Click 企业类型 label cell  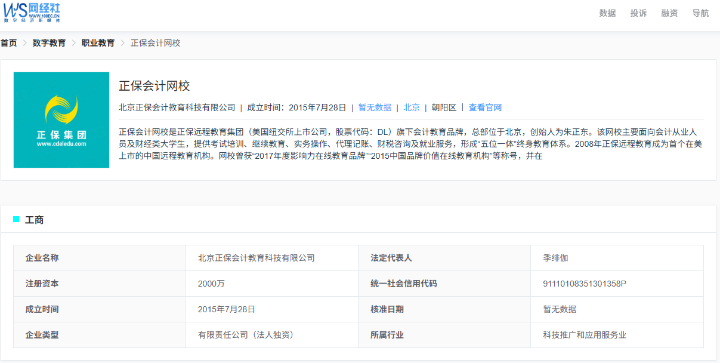(100, 335)
